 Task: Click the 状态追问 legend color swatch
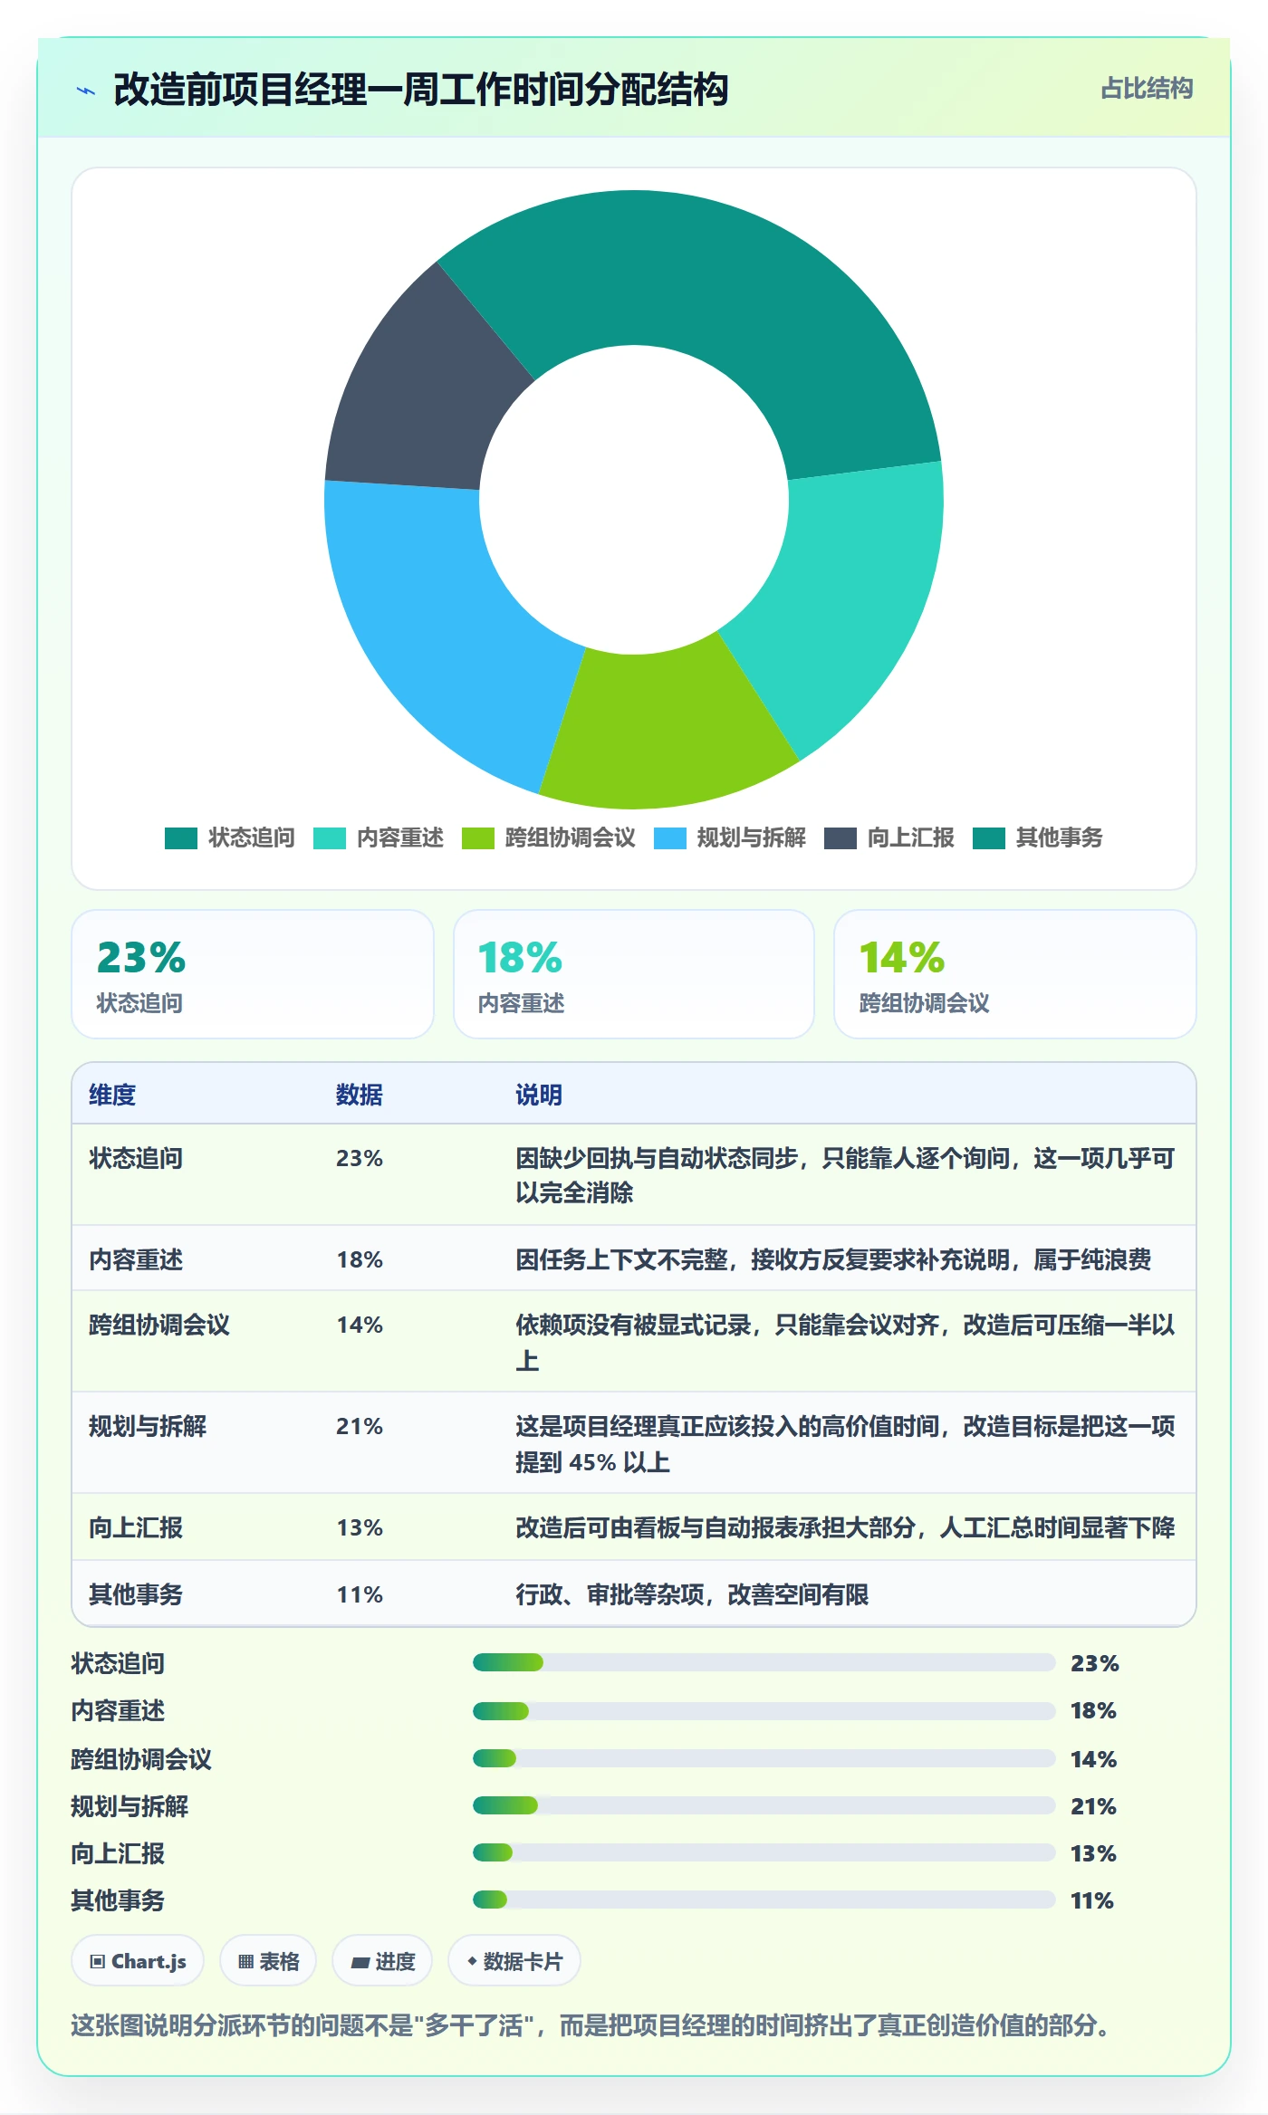point(181,838)
